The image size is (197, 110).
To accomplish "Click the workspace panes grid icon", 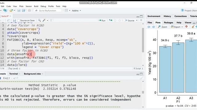I will [x=66, y=10].
